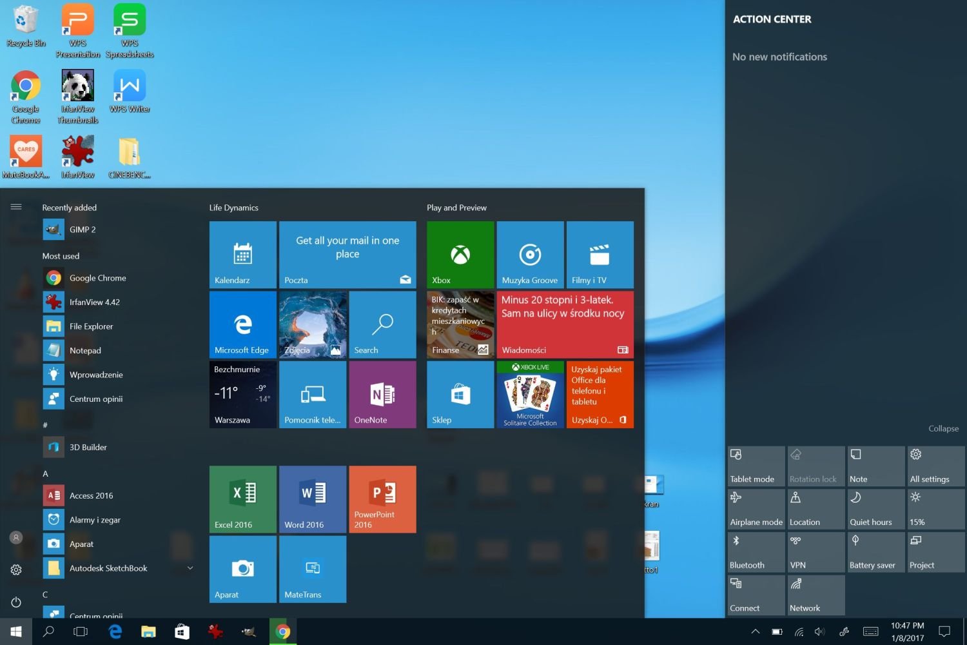Open the Network quick action

click(816, 595)
